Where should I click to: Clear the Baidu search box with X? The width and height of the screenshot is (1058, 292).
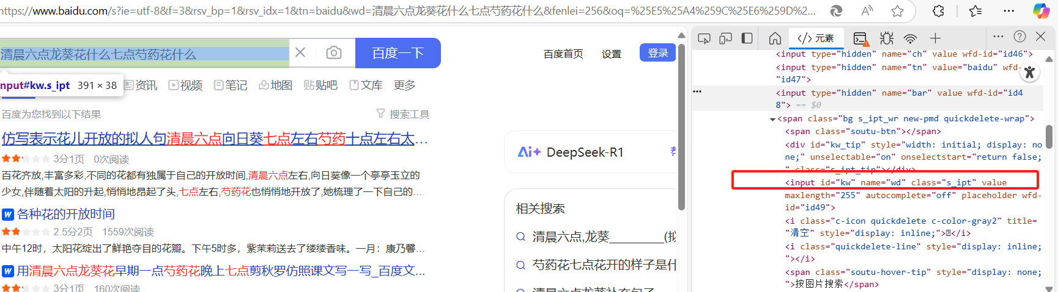pos(300,52)
